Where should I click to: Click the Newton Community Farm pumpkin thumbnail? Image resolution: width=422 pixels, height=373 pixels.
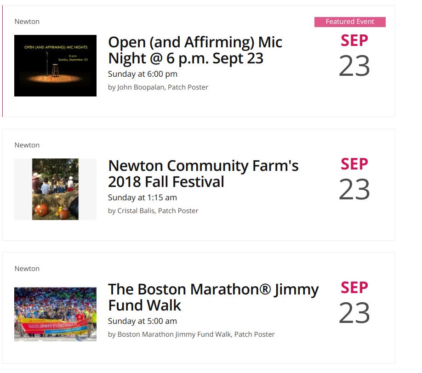click(55, 189)
